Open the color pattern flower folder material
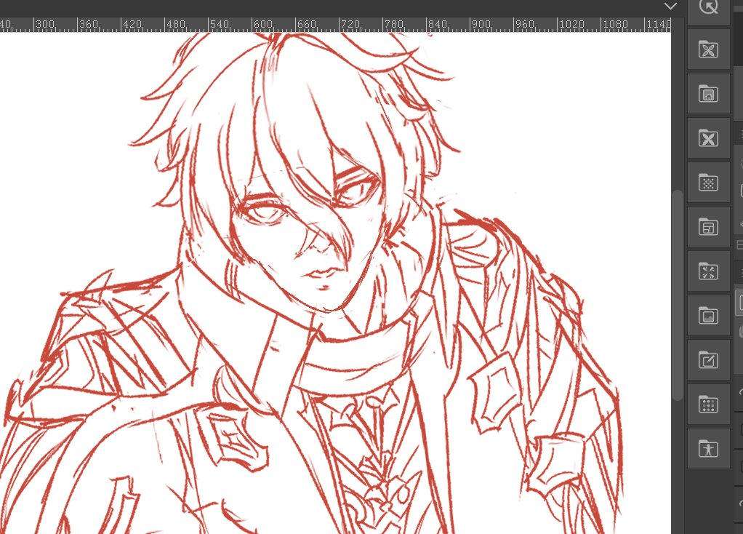Screen dimensions: 743x534 tap(708, 49)
